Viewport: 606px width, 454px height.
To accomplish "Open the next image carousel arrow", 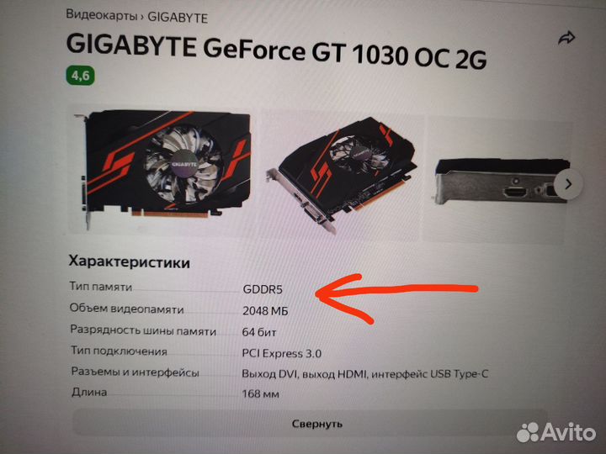I will coord(568,184).
